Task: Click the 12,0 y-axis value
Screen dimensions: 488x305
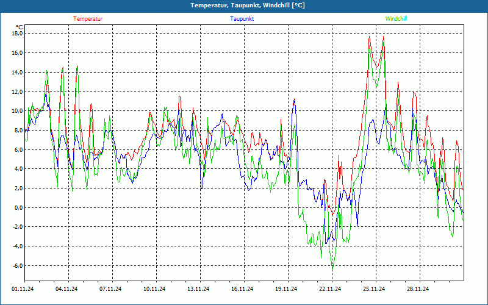Action: click(17, 91)
